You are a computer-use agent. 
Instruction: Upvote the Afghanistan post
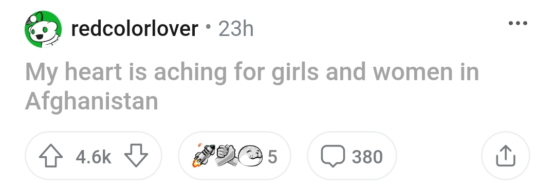click(51, 156)
